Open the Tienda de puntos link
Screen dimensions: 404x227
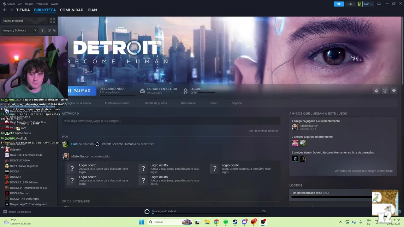tap(156, 103)
